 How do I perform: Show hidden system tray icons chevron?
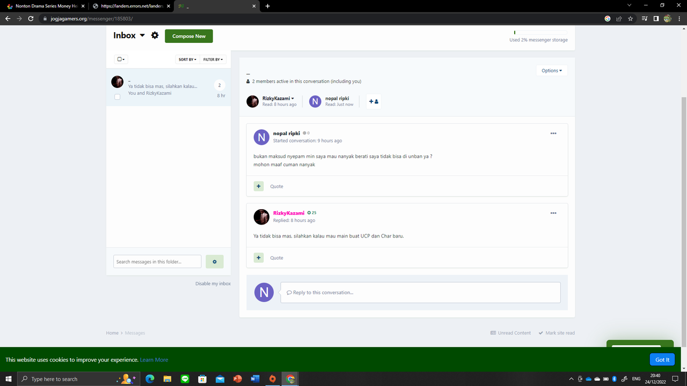571,379
